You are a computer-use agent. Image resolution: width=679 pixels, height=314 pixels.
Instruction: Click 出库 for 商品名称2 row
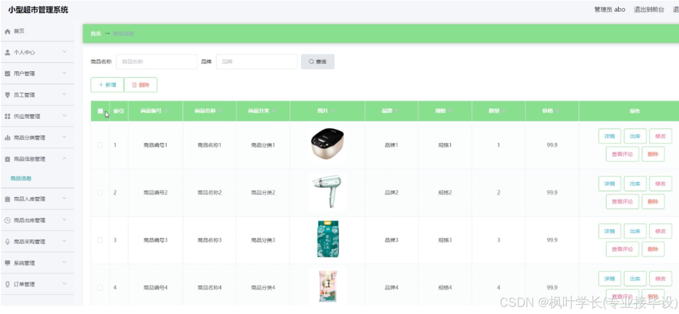[635, 184]
